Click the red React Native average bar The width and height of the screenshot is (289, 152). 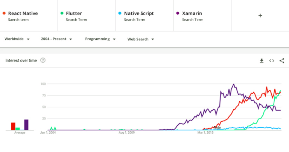coord(13,126)
